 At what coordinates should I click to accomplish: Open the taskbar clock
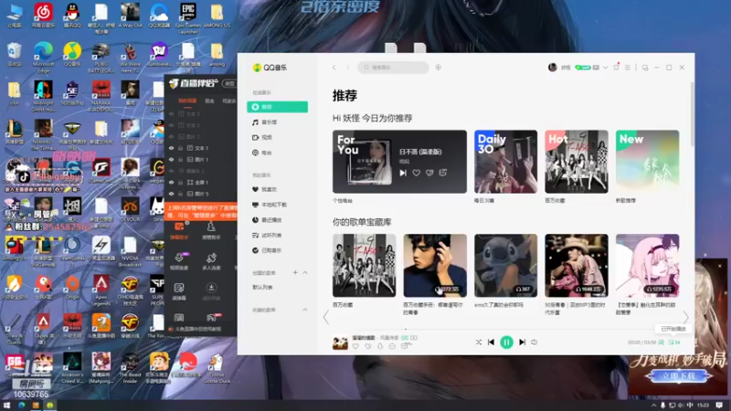pyautogui.click(x=703, y=406)
